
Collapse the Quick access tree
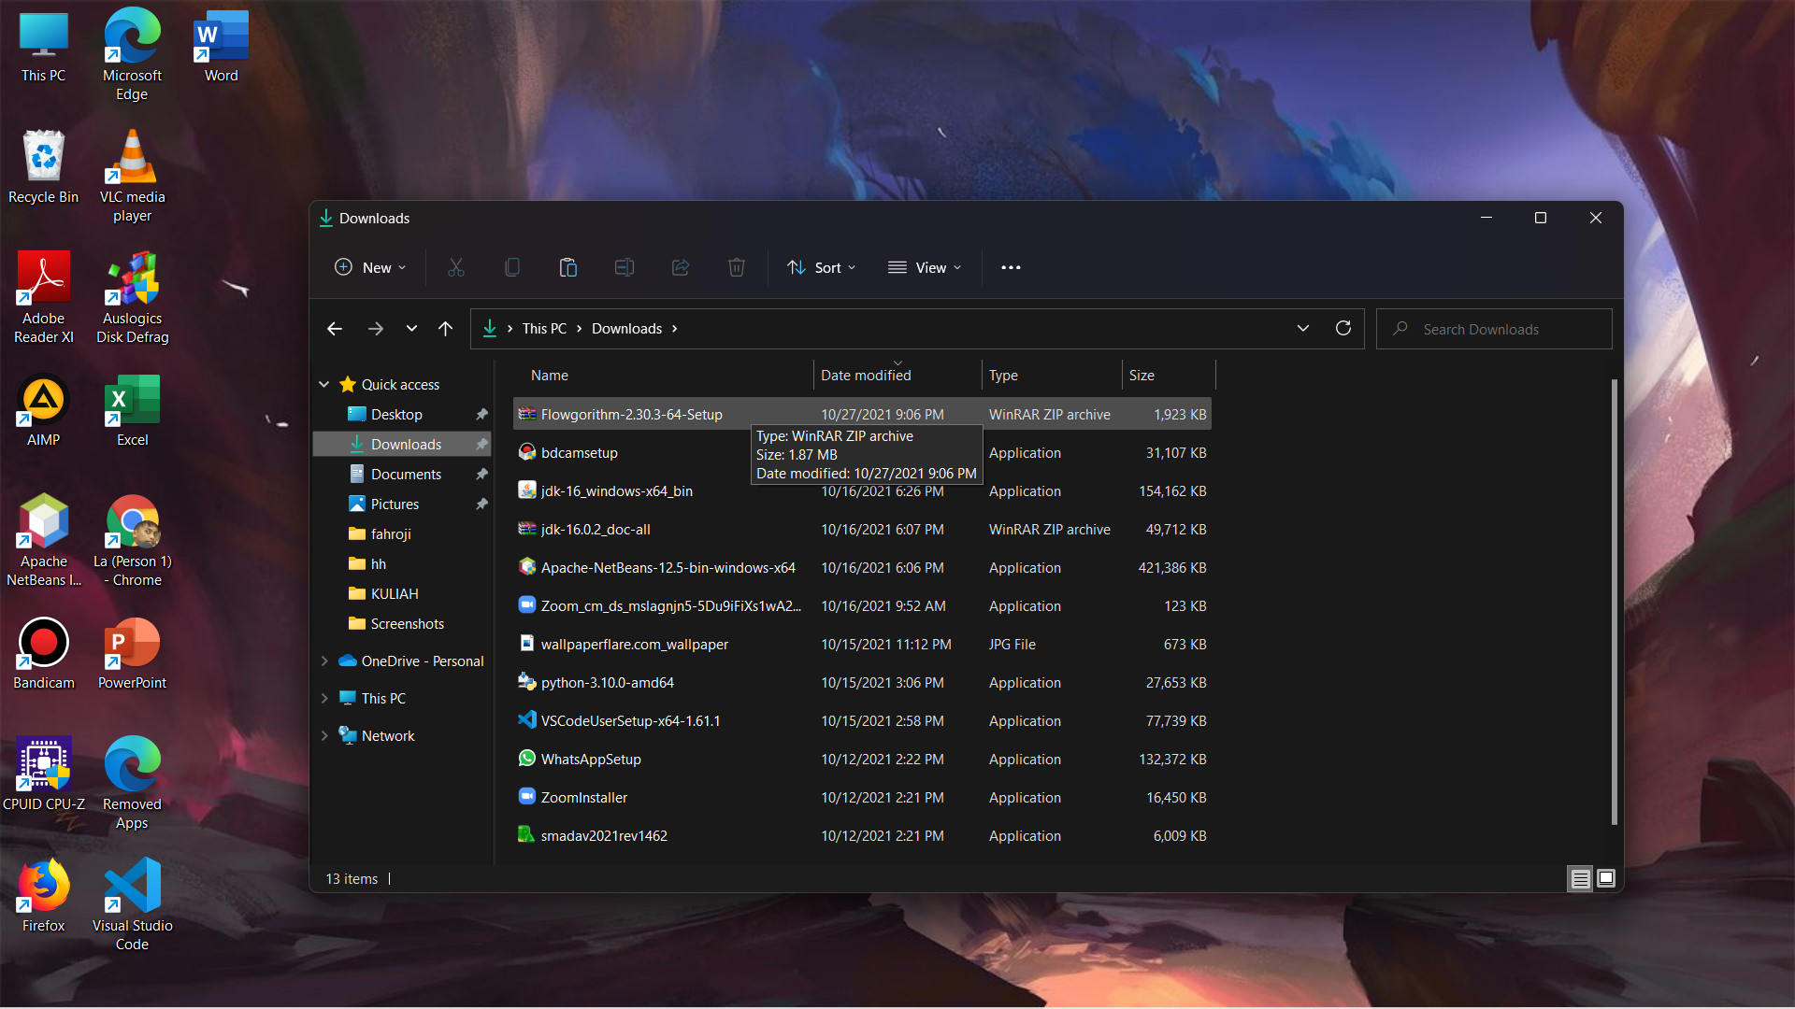[x=324, y=384]
